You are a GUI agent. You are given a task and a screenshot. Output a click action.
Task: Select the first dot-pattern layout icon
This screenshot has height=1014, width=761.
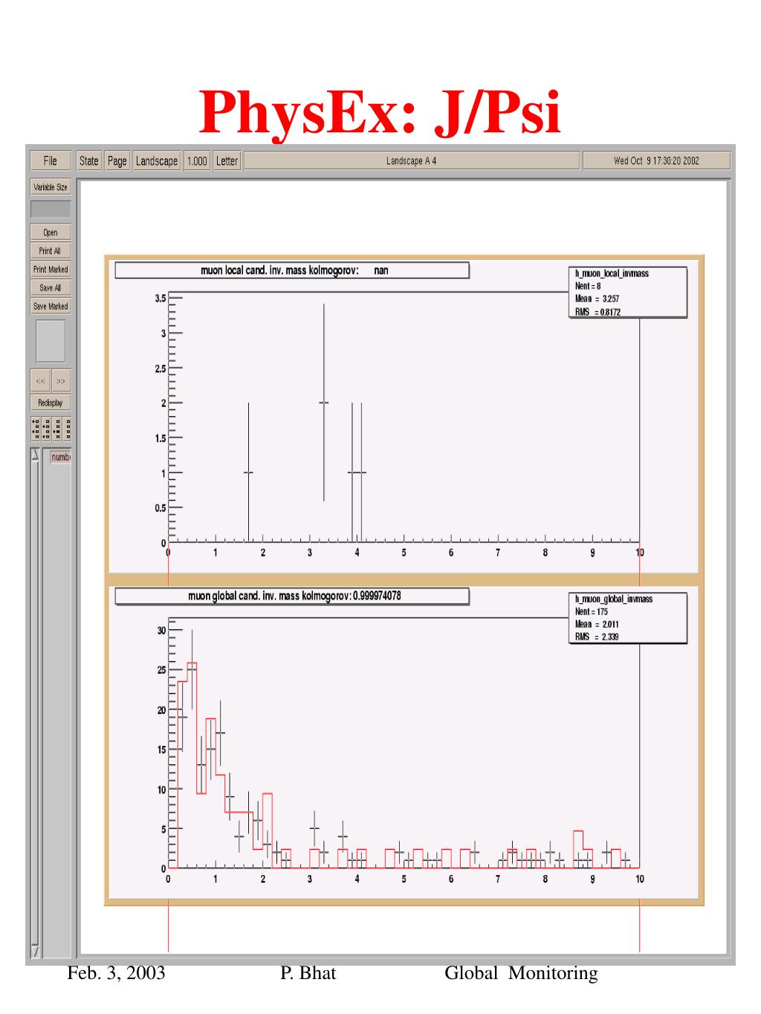[x=35, y=429]
